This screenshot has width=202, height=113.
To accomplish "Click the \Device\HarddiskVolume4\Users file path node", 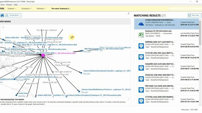I will click(79, 91).
